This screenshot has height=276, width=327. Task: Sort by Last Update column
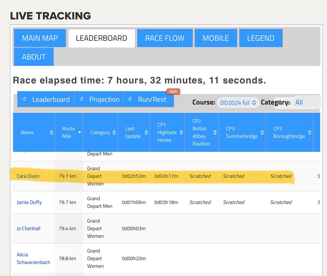pos(134,132)
